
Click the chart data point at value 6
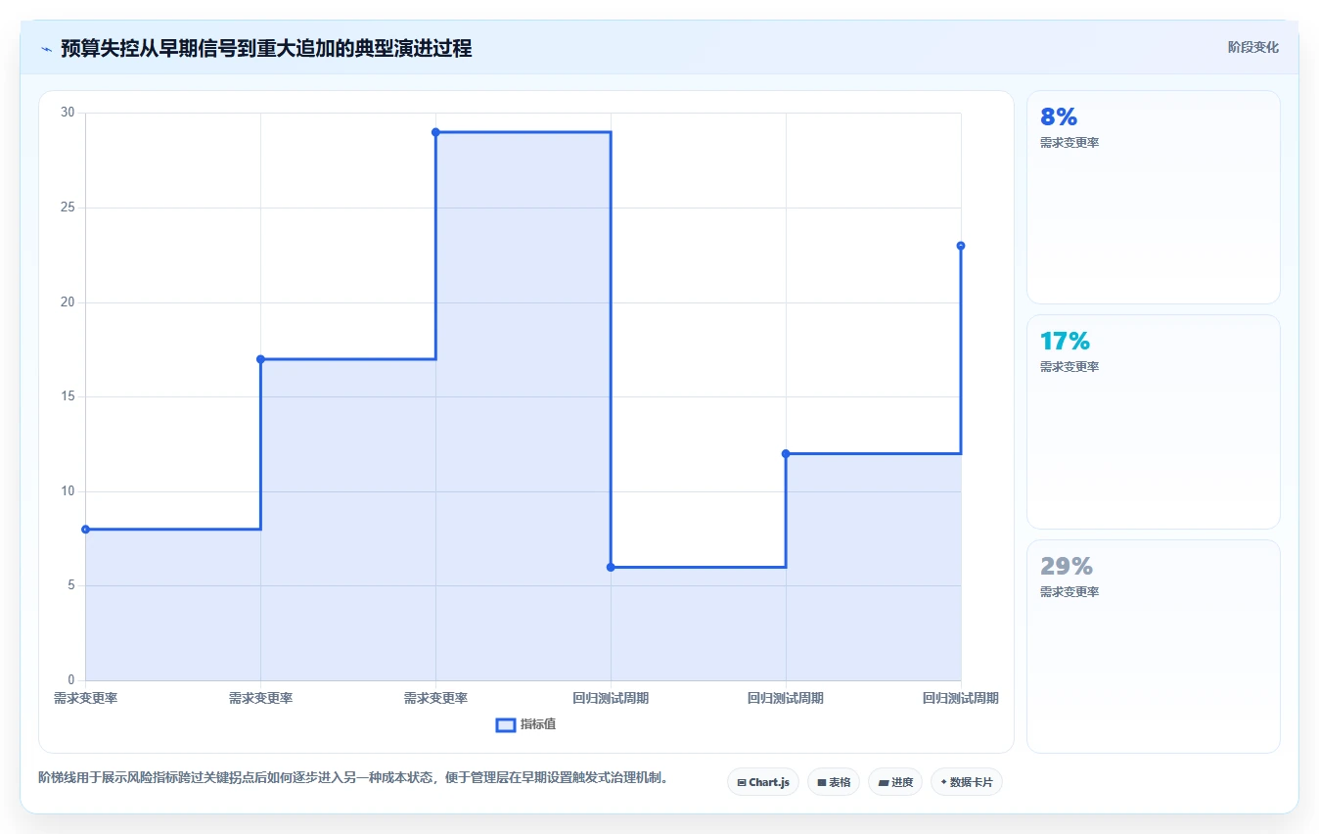tap(611, 567)
